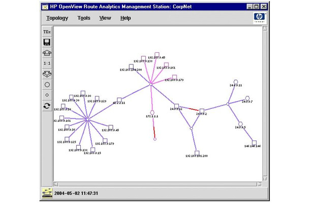Select the large circle toolbar icon
Viewport: 310px width, 203px height.
tap(47, 85)
